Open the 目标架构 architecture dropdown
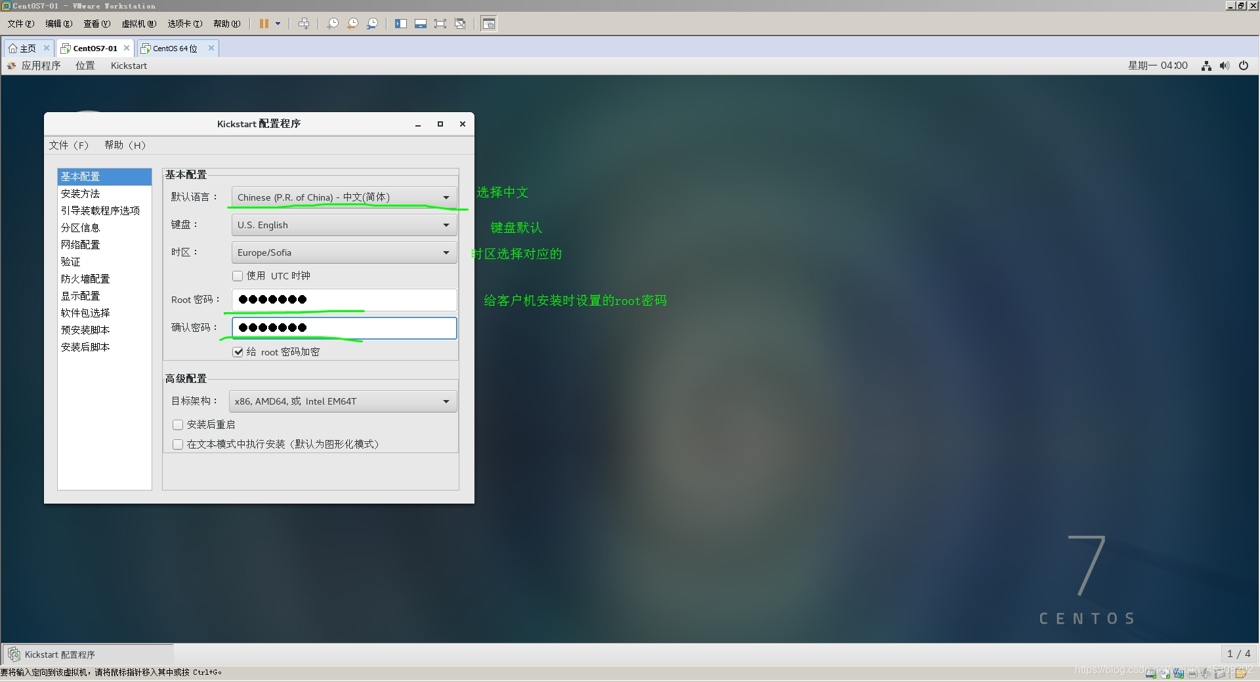Screen dimensions: 1260x682 [x=343, y=401]
